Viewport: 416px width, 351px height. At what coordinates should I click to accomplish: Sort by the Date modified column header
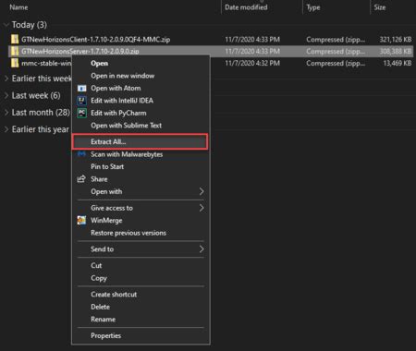click(246, 7)
